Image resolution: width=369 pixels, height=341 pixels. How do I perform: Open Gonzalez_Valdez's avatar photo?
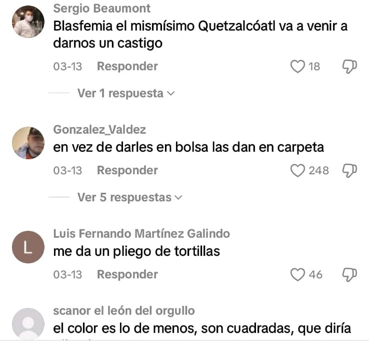point(28,143)
